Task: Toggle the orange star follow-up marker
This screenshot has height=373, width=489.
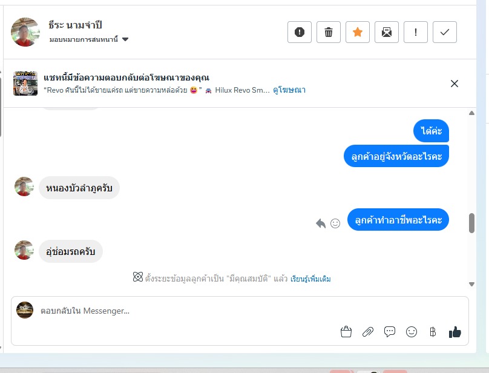Action: (358, 32)
